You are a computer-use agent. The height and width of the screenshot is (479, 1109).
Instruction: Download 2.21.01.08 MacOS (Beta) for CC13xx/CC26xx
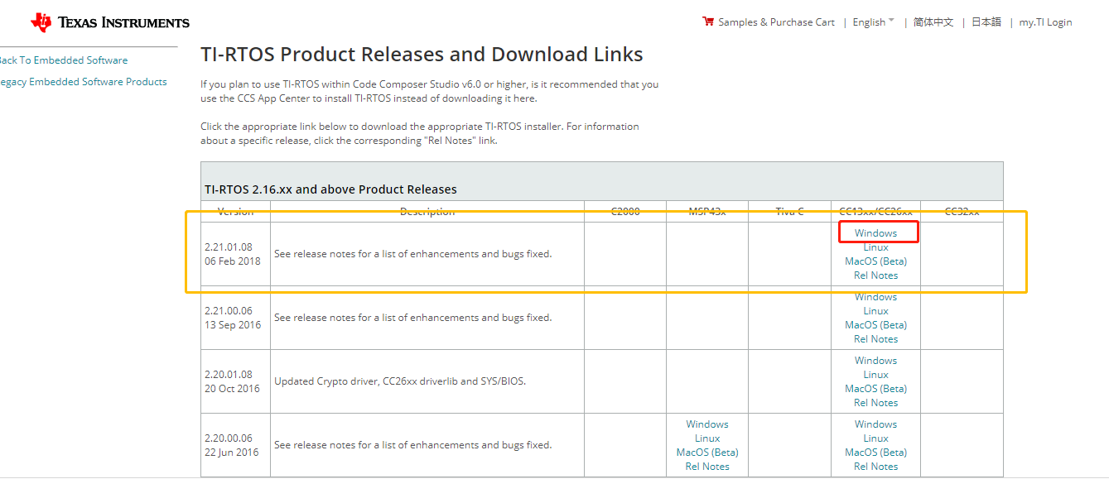(876, 261)
